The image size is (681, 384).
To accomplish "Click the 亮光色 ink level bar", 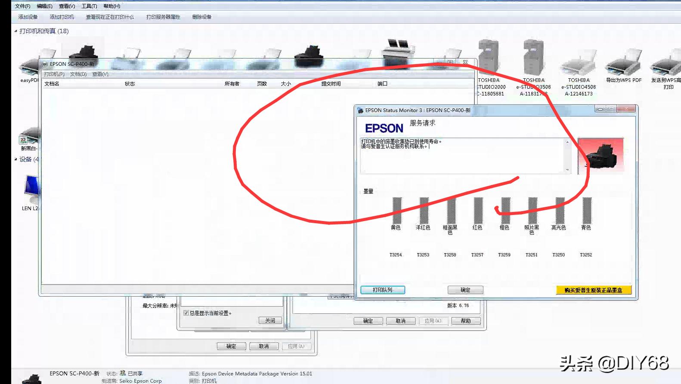I will tap(560, 211).
